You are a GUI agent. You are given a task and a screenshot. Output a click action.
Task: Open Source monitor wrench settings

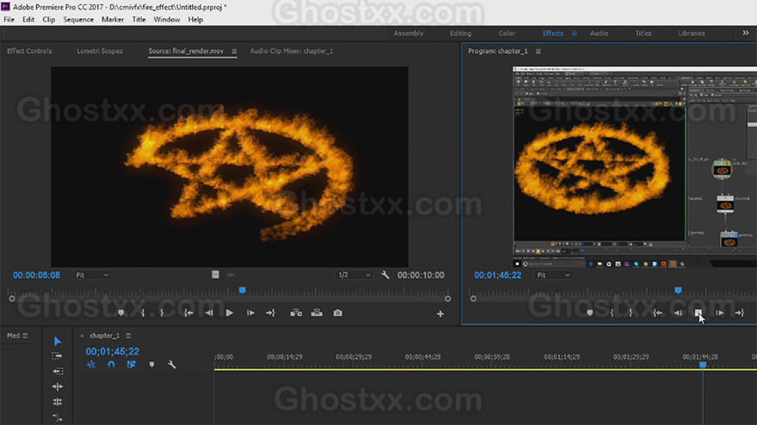(385, 275)
